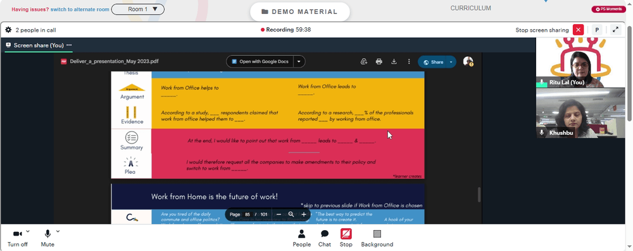Click '*learner creates' footnote text
Viewport: 633px width, 251px height.
pos(407,176)
